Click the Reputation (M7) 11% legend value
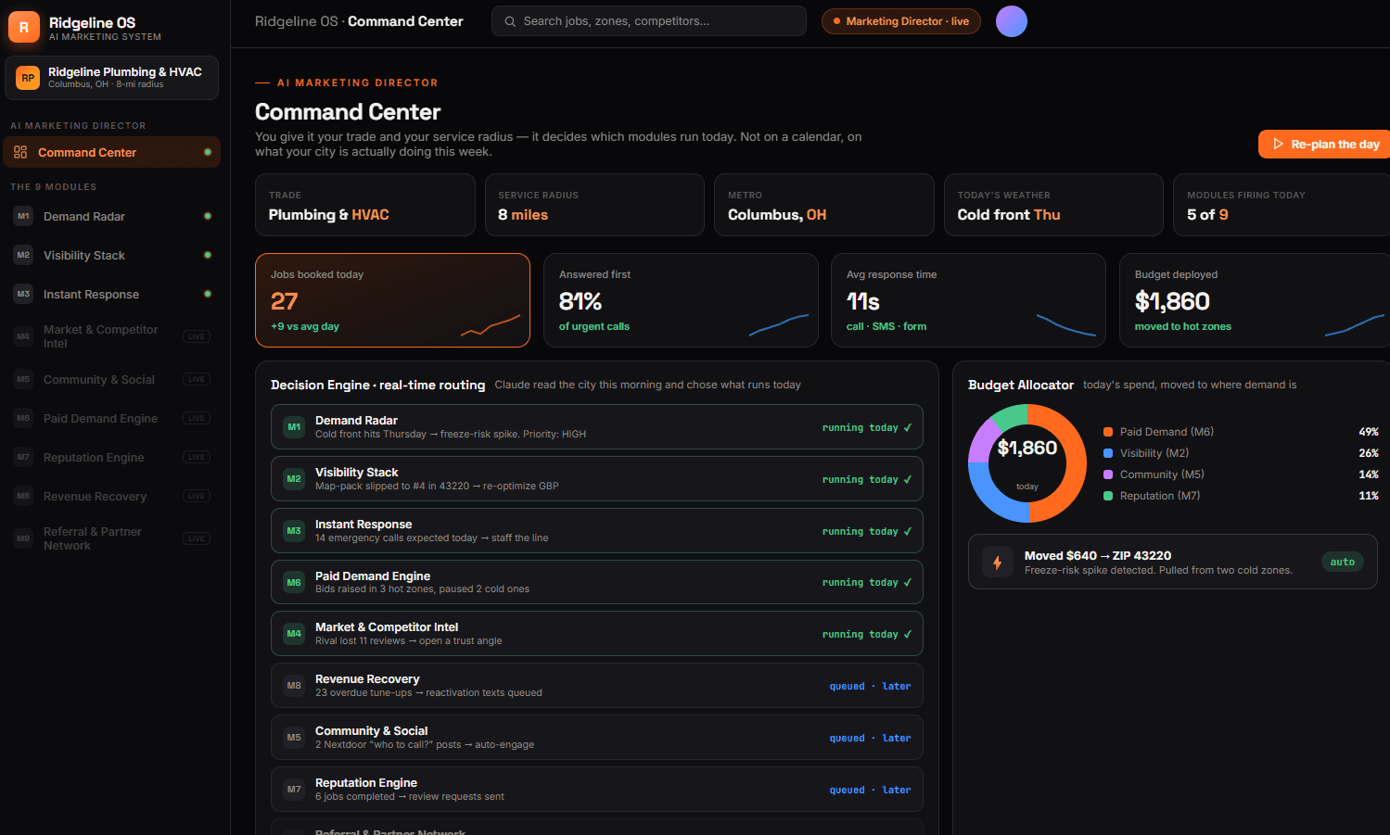The height and width of the screenshot is (835, 1390). 1369,496
